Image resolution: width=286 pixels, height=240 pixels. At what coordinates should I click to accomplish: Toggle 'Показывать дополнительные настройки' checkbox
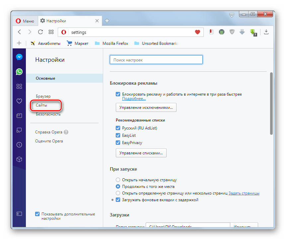pos(37,214)
